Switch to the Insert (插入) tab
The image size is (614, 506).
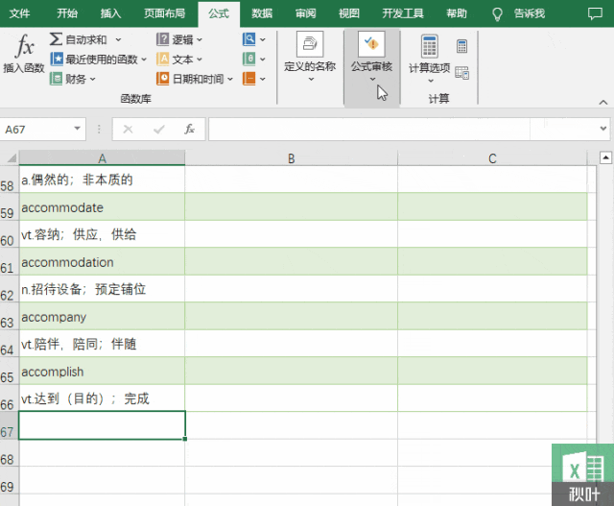pos(111,13)
